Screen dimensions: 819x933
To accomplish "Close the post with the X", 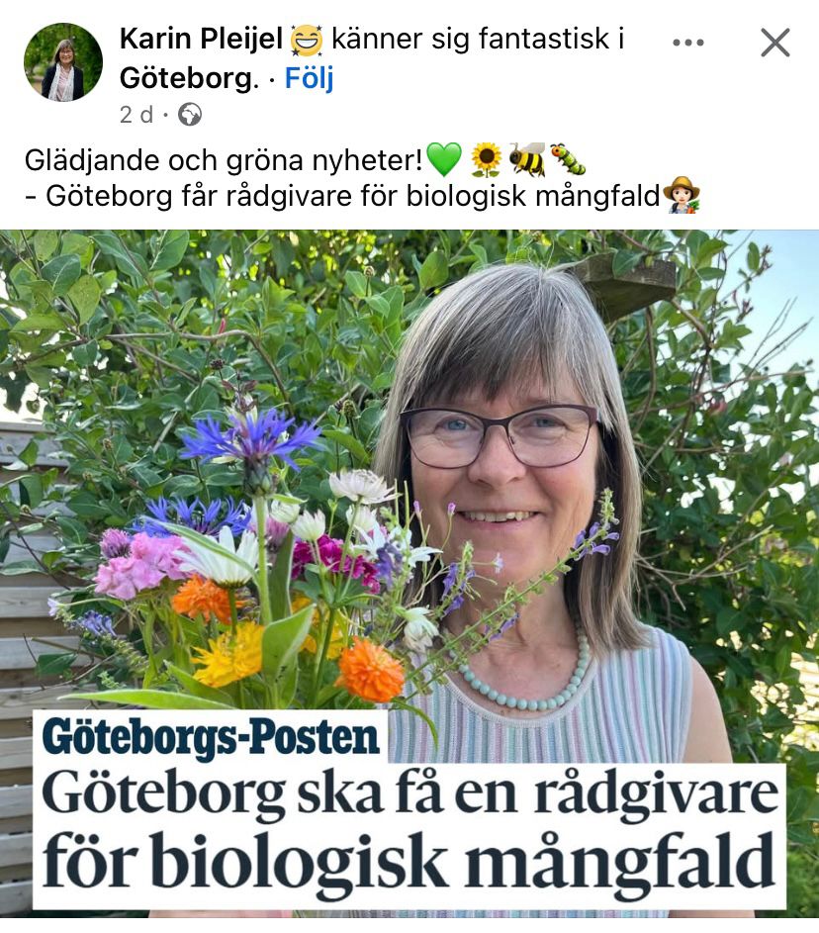I will coord(775,43).
